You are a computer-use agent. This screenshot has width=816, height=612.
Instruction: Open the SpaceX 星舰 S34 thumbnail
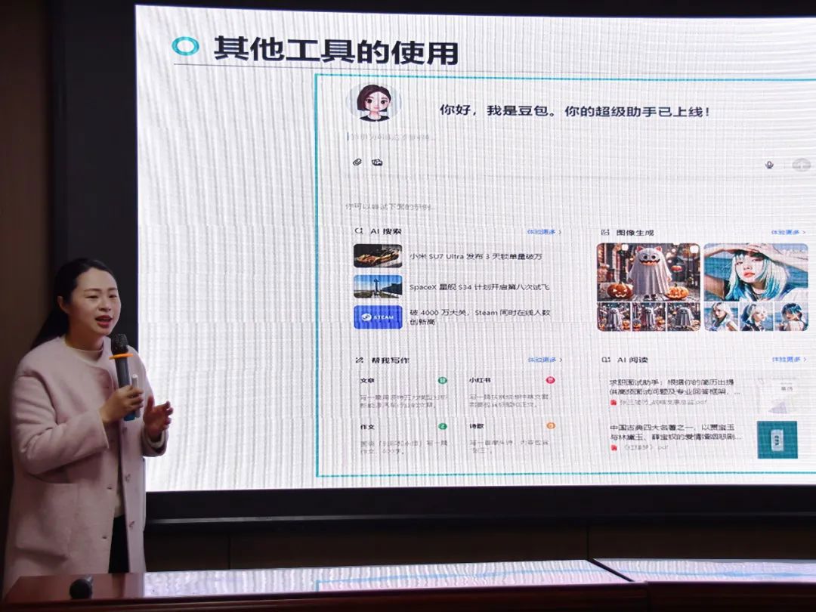(x=378, y=286)
